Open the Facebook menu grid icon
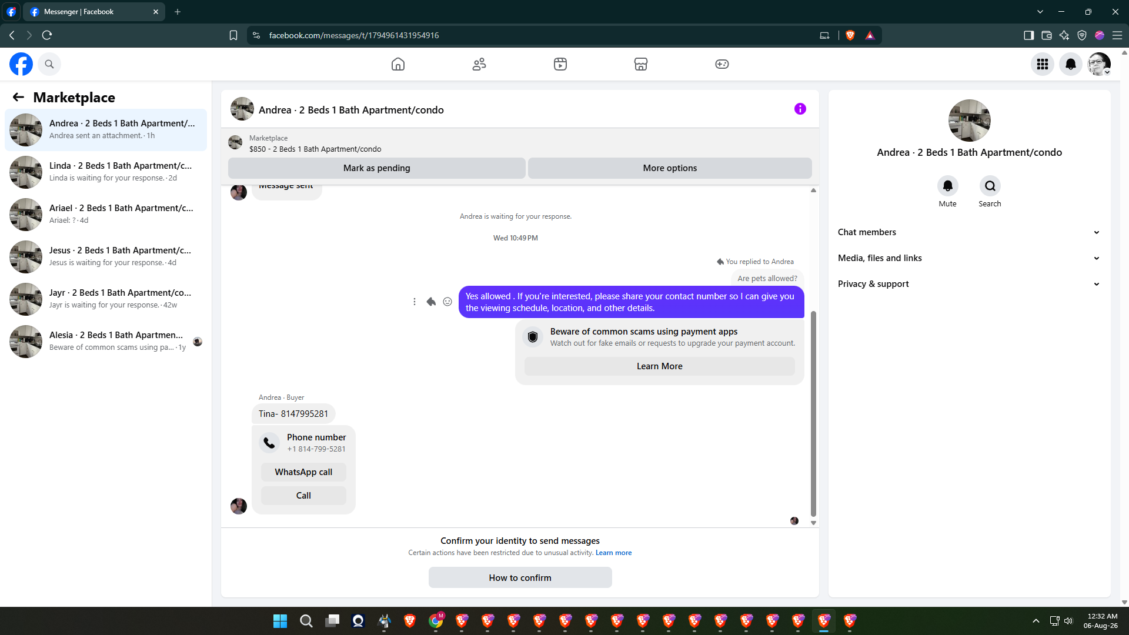The height and width of the screenshot is (635, 1129). coord(1043,64)
